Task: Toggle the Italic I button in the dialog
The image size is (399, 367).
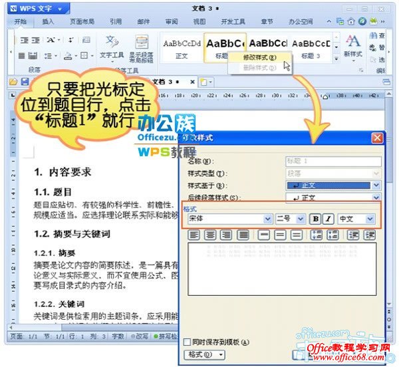Action: coord(329,219)
